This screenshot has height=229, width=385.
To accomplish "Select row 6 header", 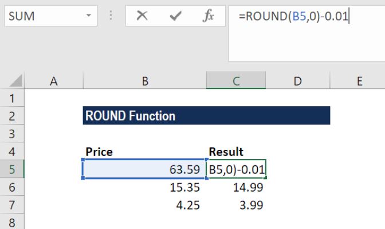I will click(x=12, y=187).
